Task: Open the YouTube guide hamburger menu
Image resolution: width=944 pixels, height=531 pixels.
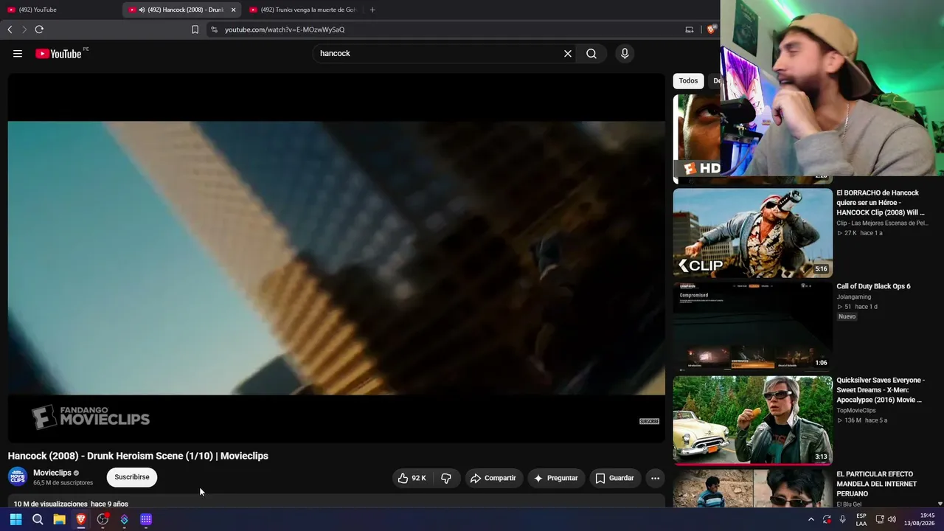Action: (18, 54)
